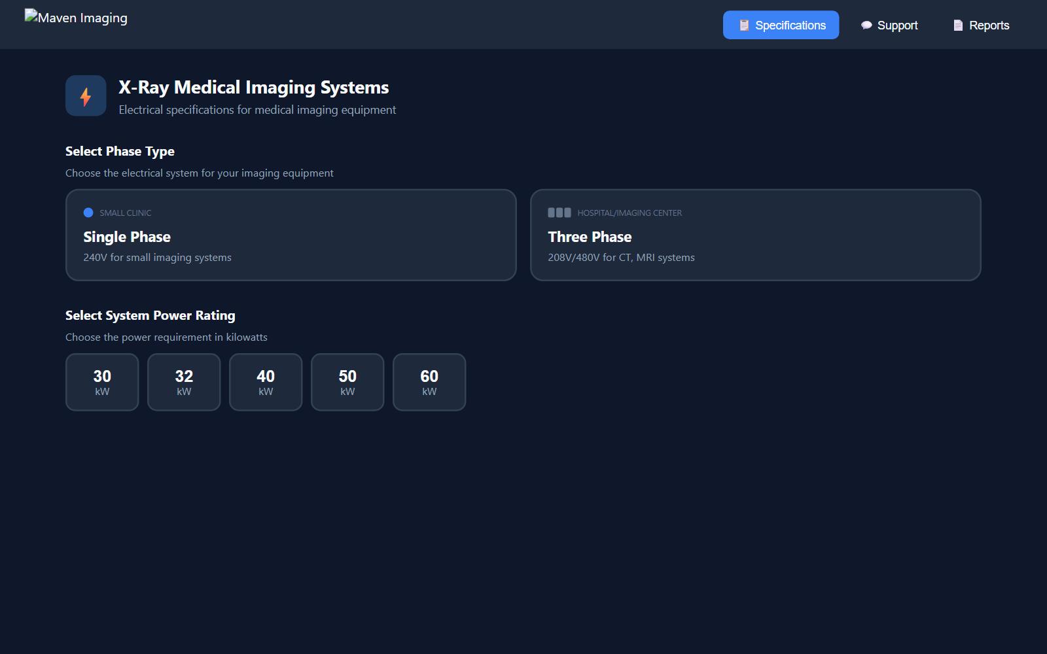
Task: Choose the 40 kW power rating
Action: 266,382
